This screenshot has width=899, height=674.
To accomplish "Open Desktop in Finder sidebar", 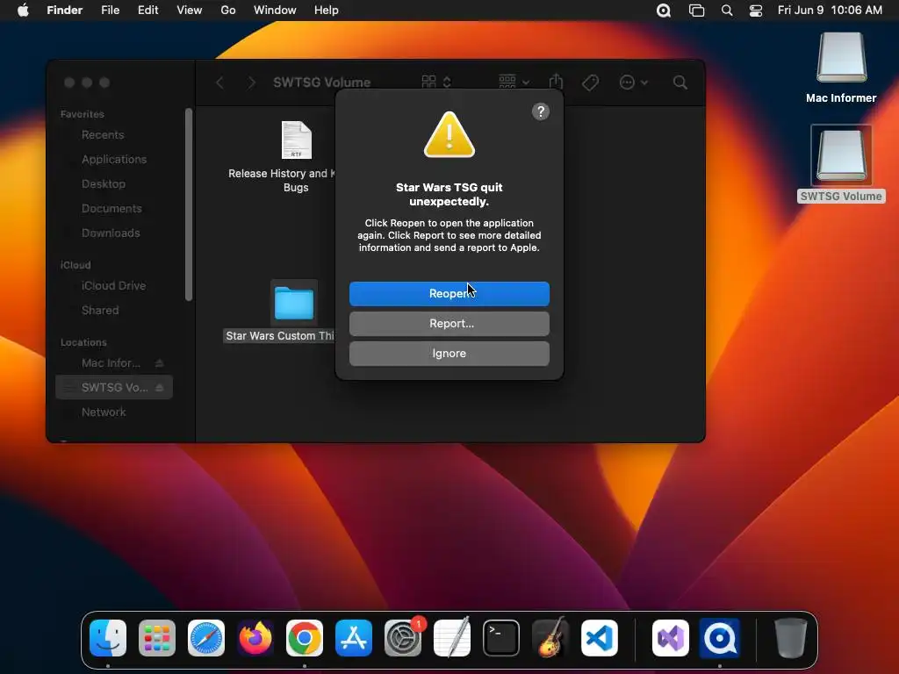I will pos(104,184).
